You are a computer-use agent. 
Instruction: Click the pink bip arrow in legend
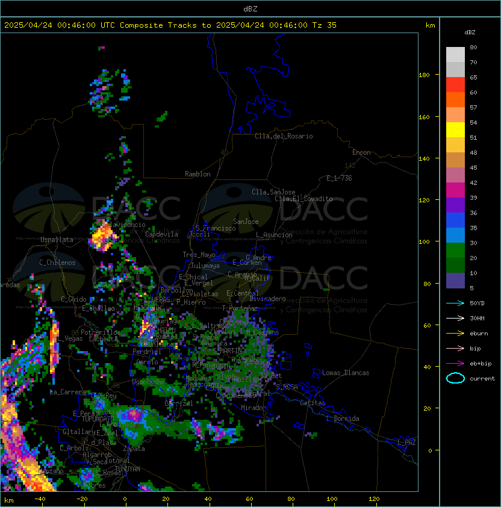455,348
